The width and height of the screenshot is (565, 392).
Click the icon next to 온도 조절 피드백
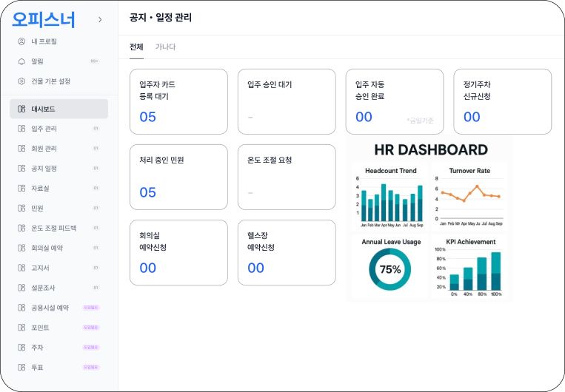point(21,228)
